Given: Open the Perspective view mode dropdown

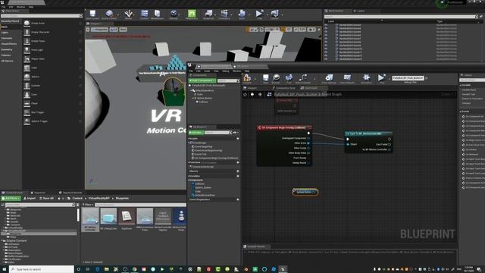Looking at the screenshot, I should tap(99, 30).
